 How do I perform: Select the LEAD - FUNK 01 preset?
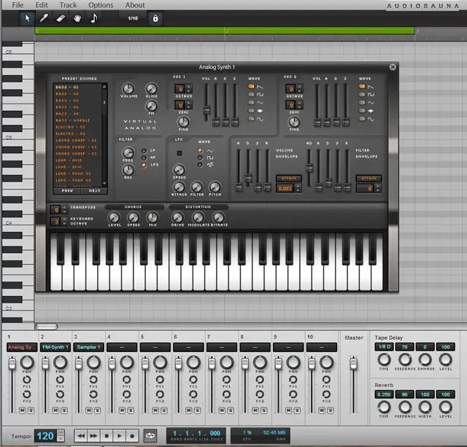pyautogui.click(x=73, y=174)
